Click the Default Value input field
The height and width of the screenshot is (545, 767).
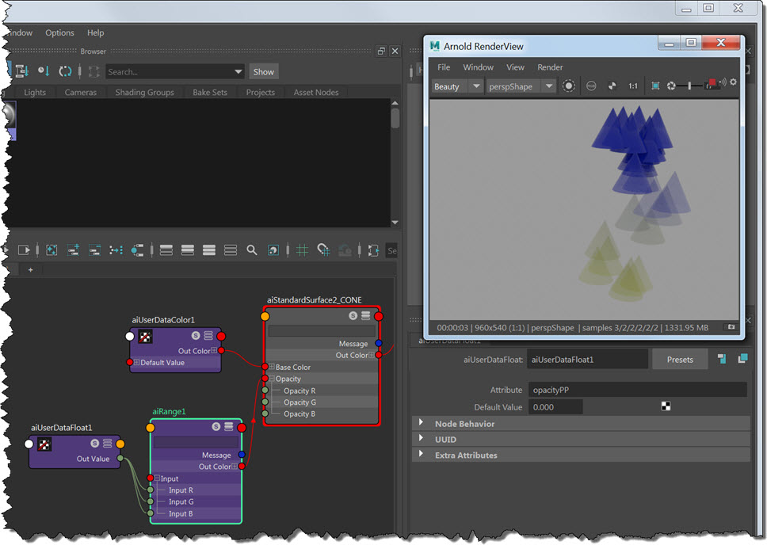coord(555,406)
